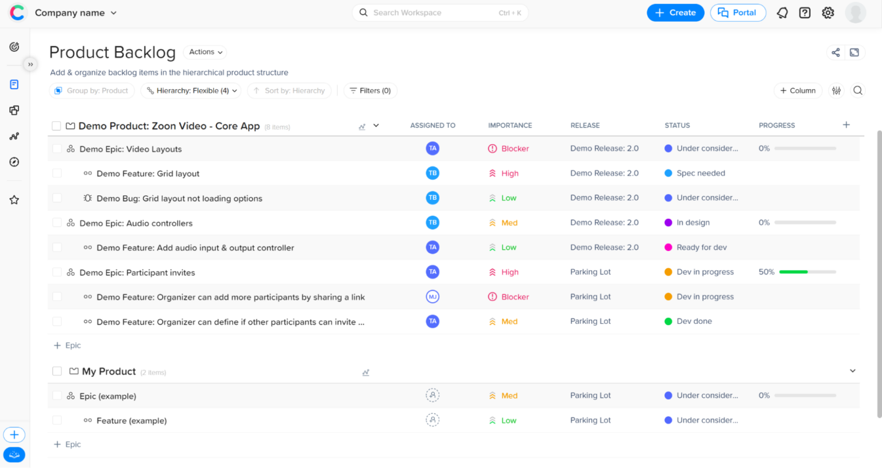The width and height of the screenshot is (882, 468).
Task: Select the Product Backlog sidebar icon
Action: (x=14, y=84)
